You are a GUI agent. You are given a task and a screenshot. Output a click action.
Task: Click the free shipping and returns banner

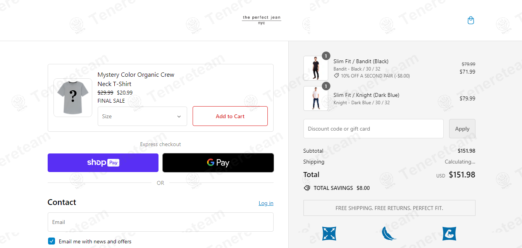coord(389,208)
